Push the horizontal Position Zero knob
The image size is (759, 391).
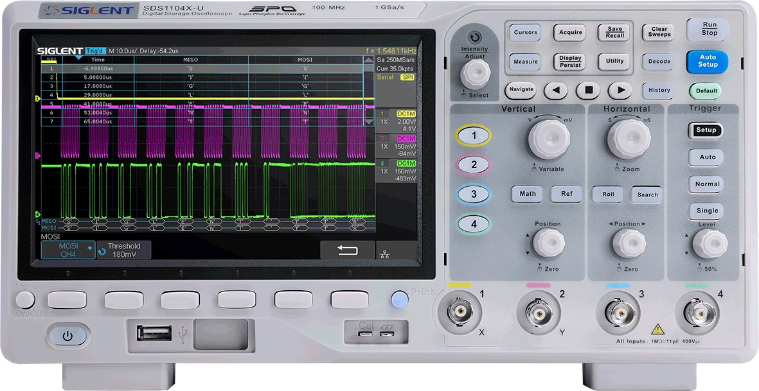click(x=629, y=243)
